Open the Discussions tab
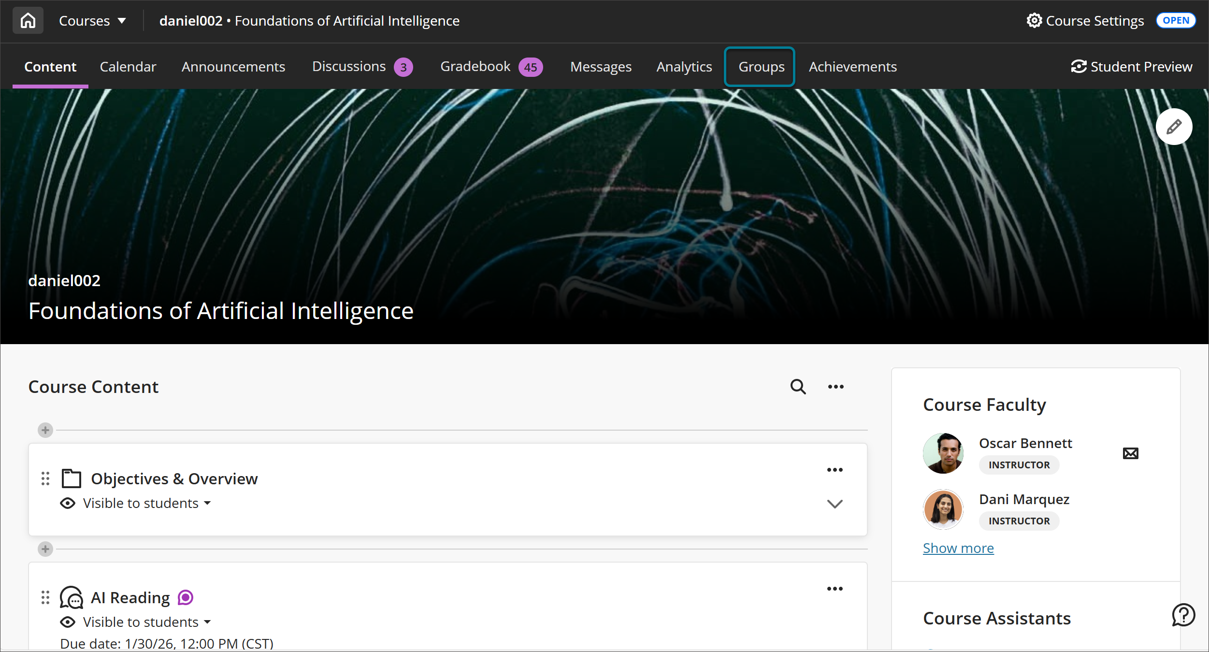 click(x=349, y=67)
